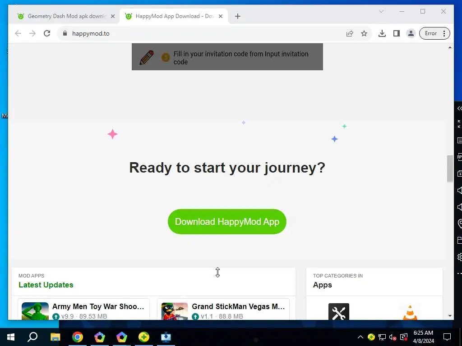Click the Army Men green soldier thumbnail
The image size is (462, 346).
pos(35,311)
